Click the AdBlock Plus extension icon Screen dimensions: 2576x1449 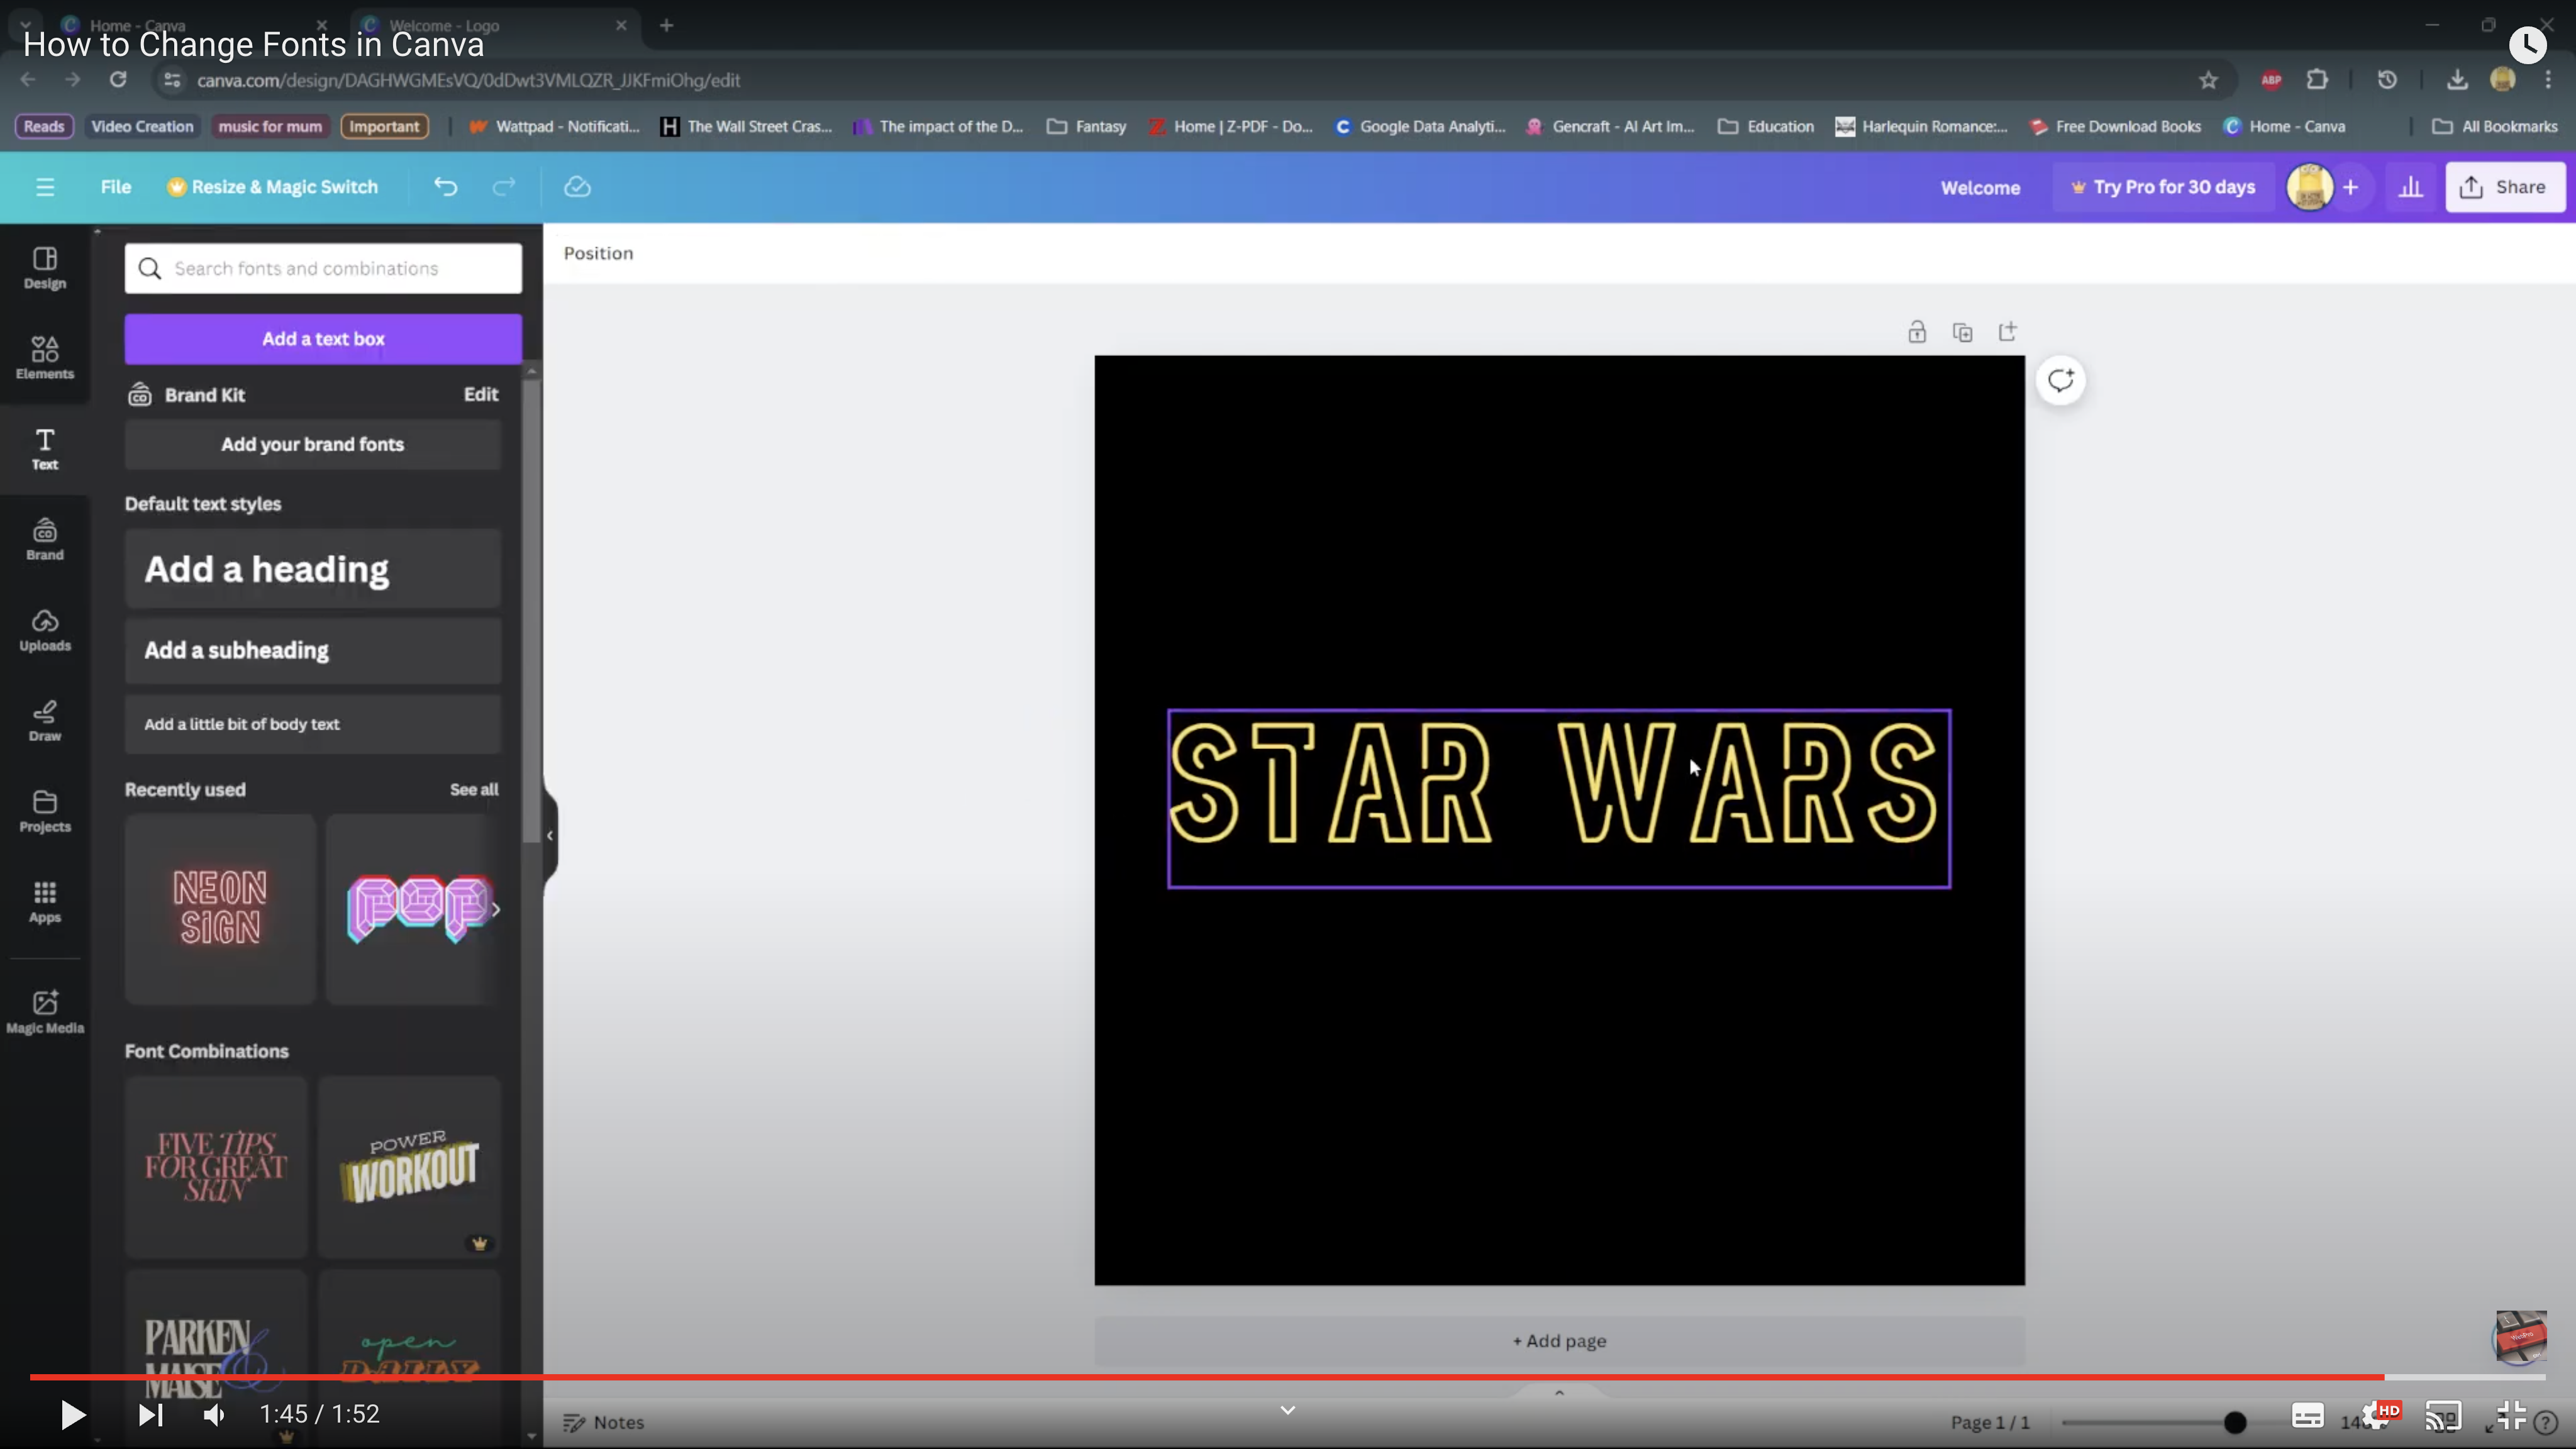(x=2271, y=80)
